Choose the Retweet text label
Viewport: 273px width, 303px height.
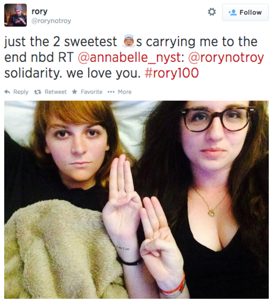[56, 92]
